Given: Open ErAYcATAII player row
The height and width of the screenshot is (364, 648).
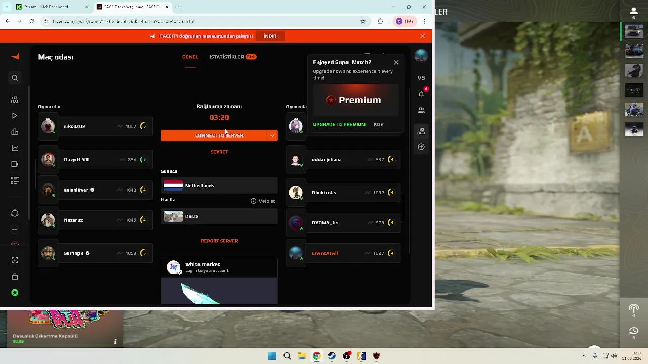Looking at the screenshot, I should [x=343, y=253].
